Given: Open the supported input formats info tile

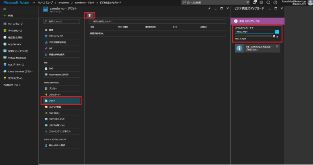Looking at the screenshot, I should [258, 48].
